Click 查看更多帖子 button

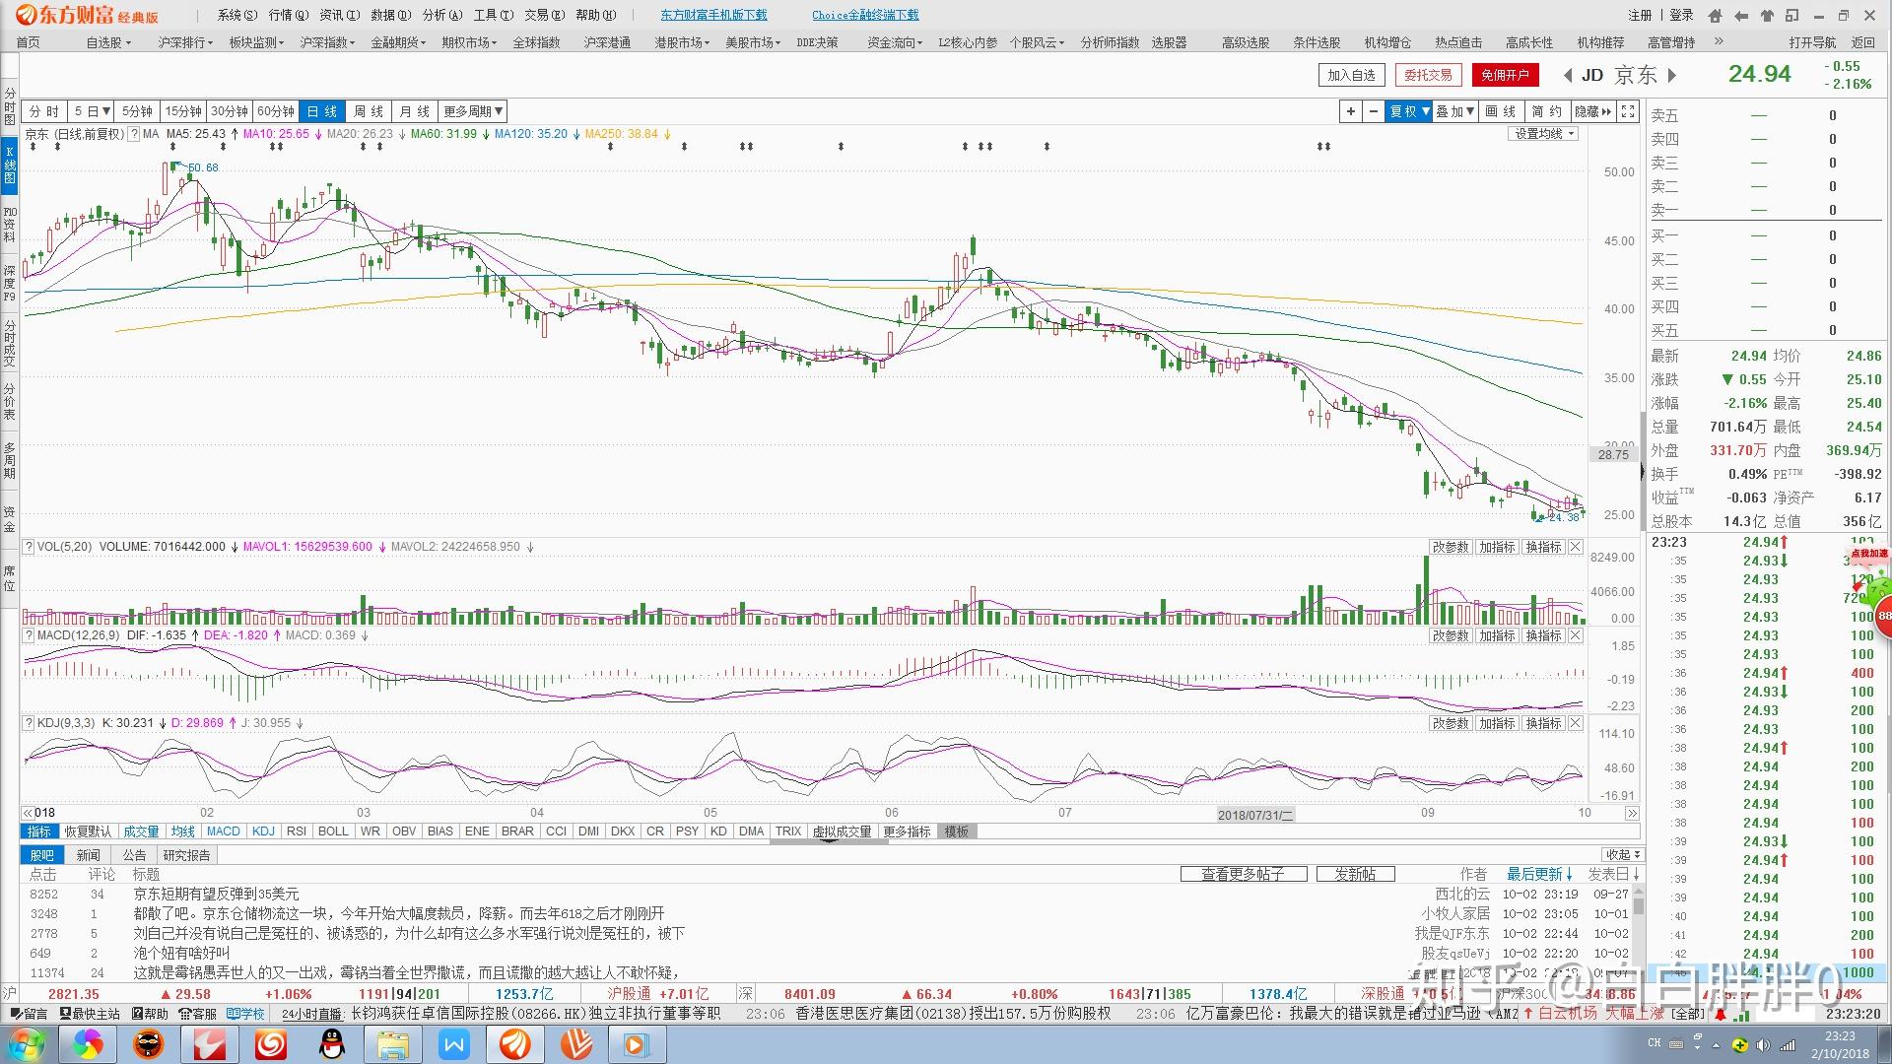point(1244,874)
